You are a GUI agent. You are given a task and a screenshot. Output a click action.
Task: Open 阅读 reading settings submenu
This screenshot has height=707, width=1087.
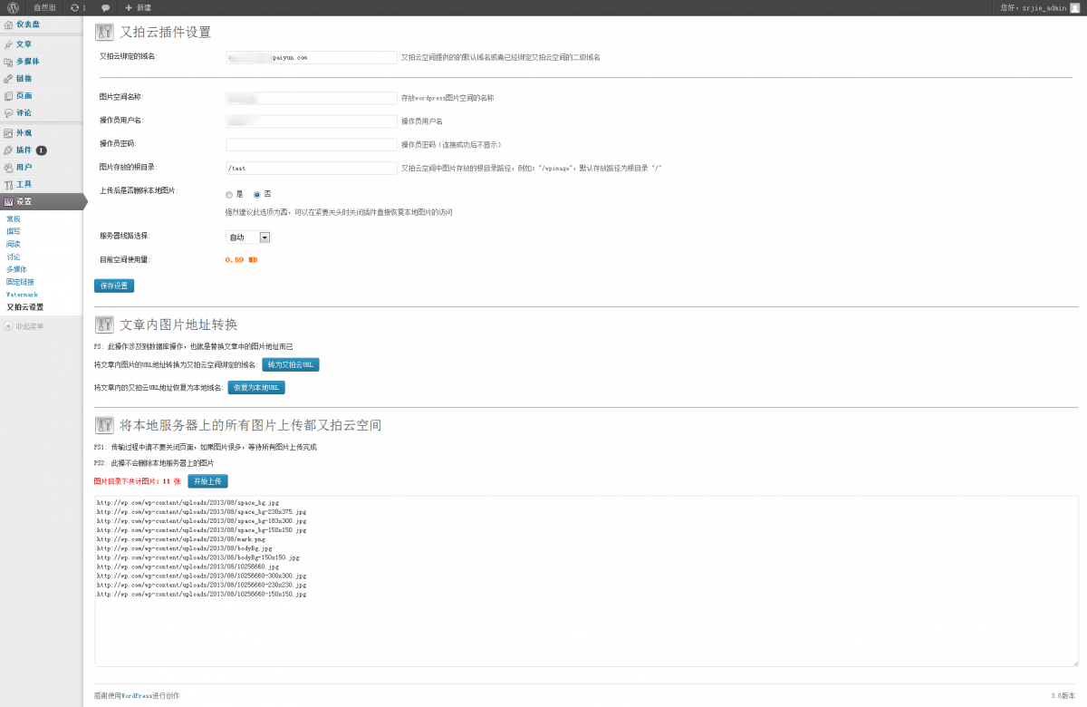(x=13, y=244)
